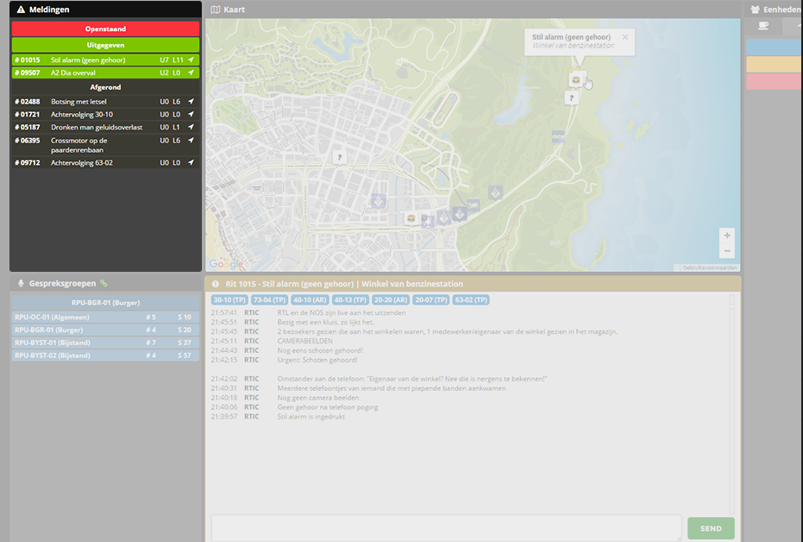Viewport: 803px width, 542px height.
Task: Click locate arrow for Botsing met letsel
Action: point(191,102)
